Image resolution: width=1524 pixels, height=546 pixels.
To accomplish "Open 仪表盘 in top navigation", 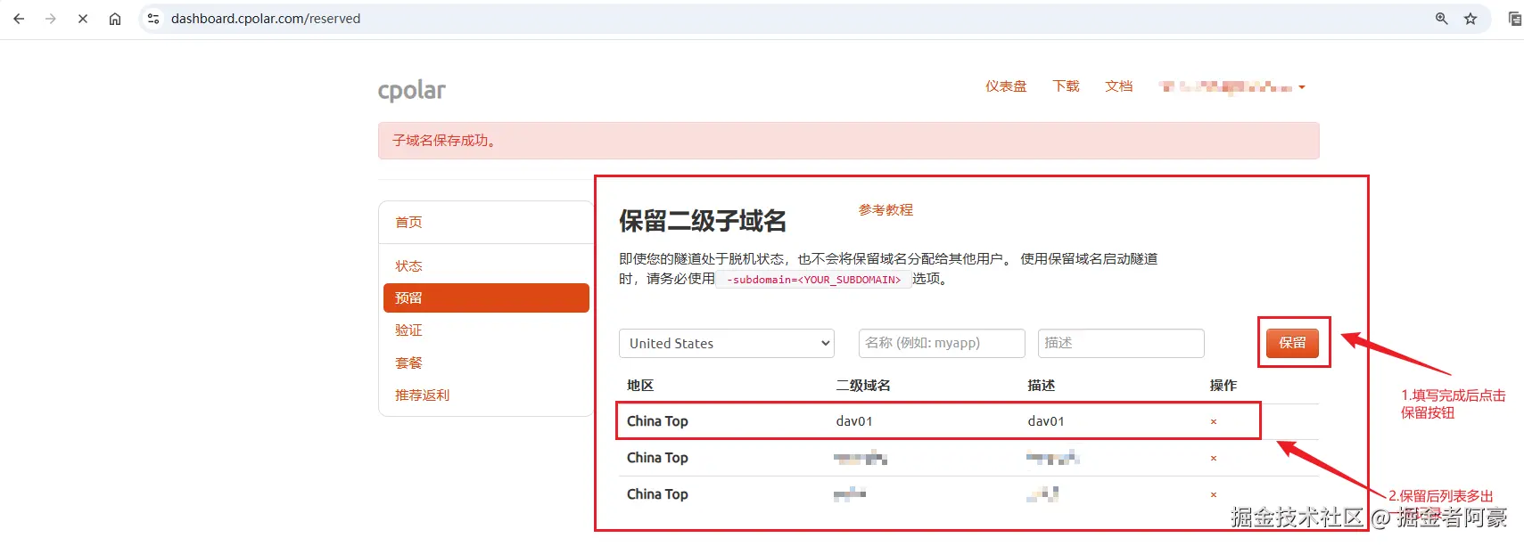I will pos(1006,86).
